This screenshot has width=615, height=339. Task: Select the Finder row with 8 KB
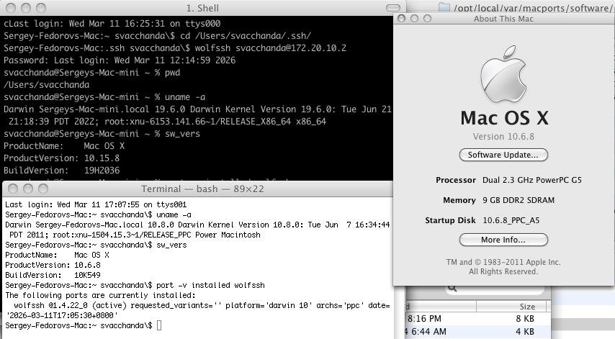click(478, 319)
